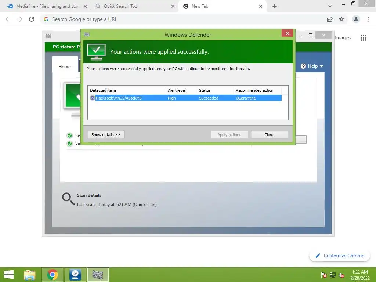Click the main Defender window castle icon
This screenshot has width=376, height=282.
point(48,36)
